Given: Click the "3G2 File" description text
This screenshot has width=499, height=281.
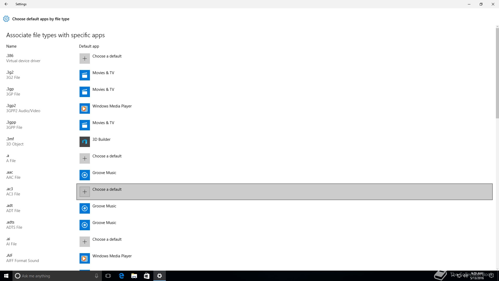Looking at the screenshot, I should coord(13,78).
